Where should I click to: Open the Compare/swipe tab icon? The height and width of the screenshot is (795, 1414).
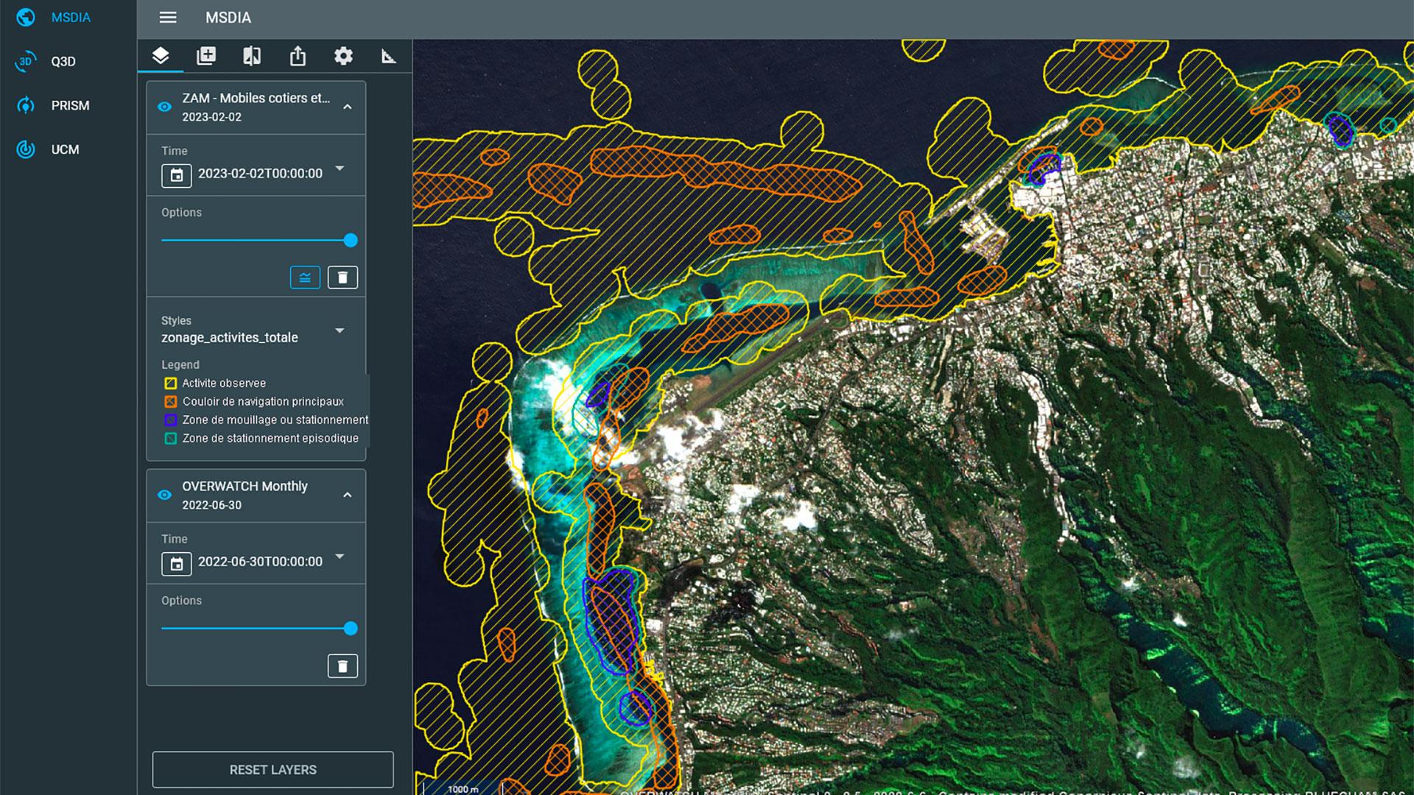pos(252,56)
